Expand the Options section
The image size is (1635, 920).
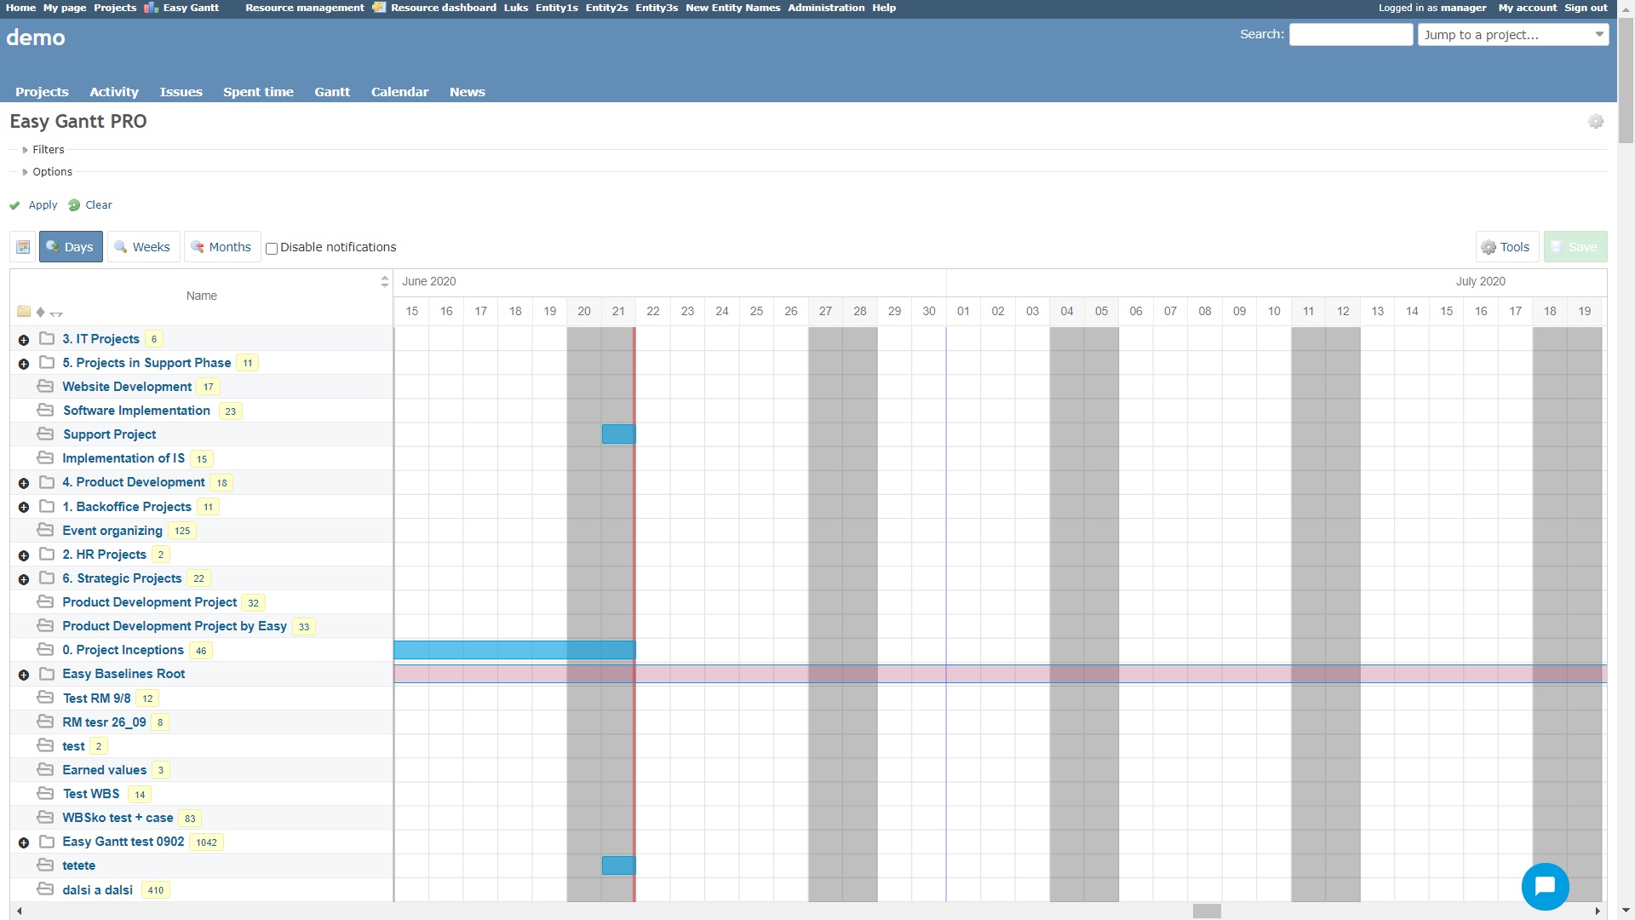51,172
